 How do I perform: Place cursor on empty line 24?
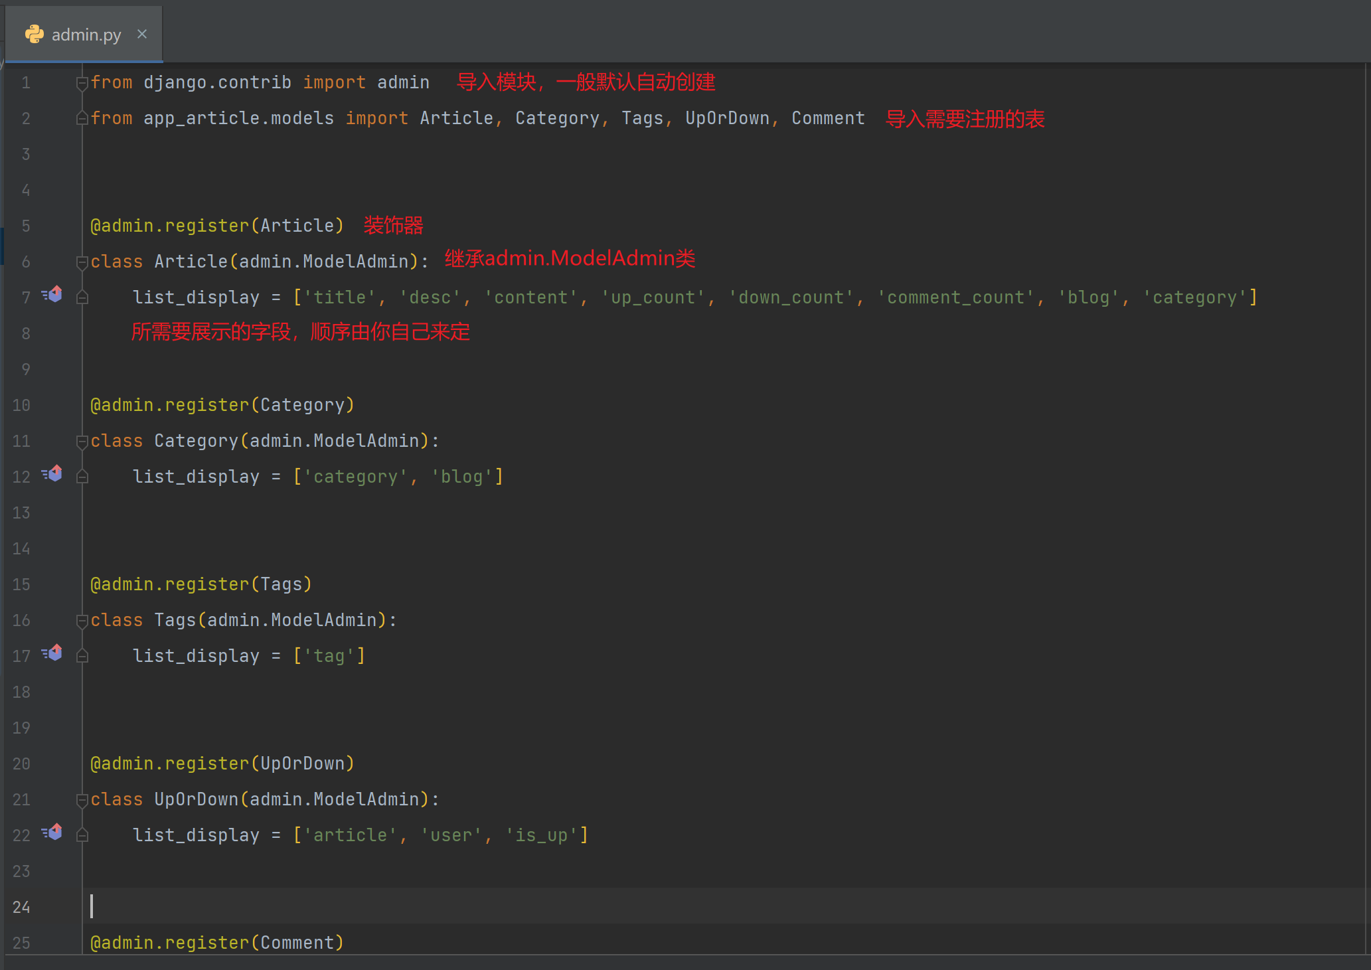pyautogui.click(x=724, y=906)
